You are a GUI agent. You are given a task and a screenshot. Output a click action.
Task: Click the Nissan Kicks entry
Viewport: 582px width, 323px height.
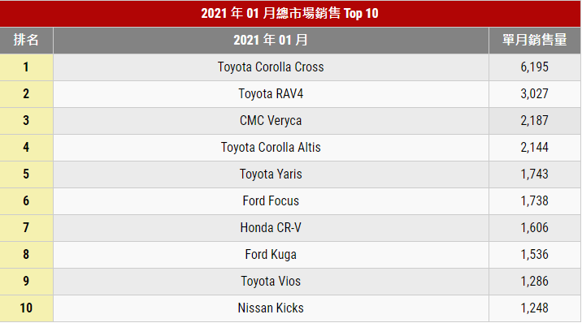tap(271, 308)
